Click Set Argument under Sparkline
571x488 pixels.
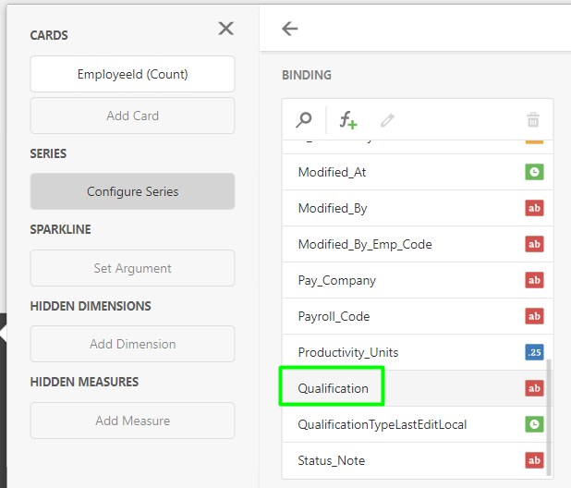(132, 268)
